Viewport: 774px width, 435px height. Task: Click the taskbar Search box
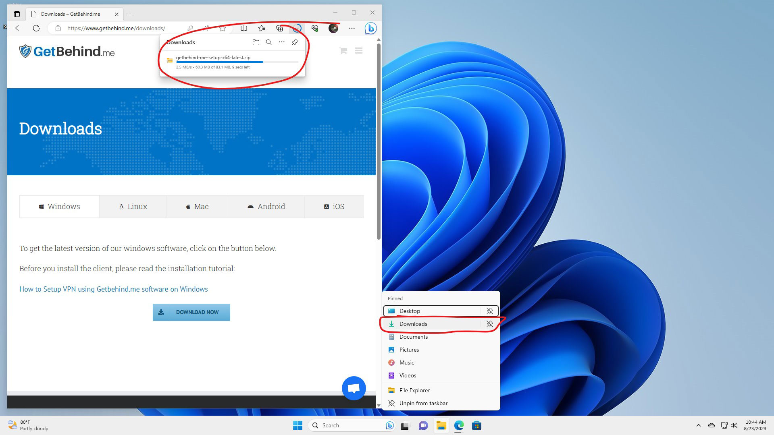coord(352,425)
